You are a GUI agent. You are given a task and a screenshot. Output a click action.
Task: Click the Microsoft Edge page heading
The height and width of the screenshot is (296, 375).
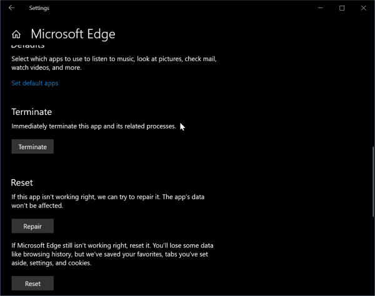click(73, 34)
